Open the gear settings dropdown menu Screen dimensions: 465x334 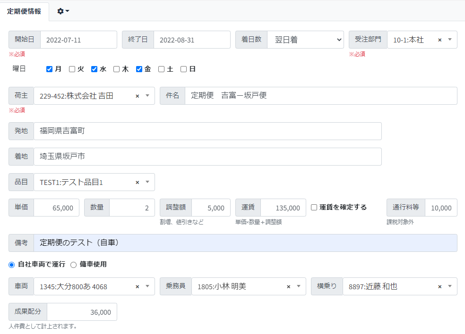(63, 11)
